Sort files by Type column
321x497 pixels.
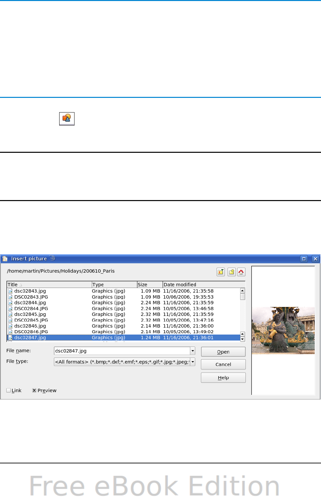(114, 285)
